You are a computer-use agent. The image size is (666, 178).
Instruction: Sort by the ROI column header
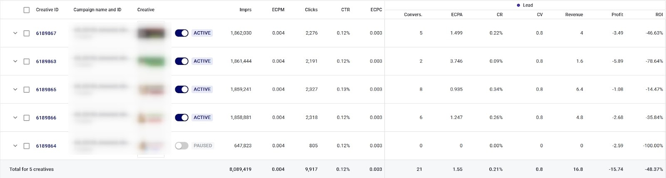(659, 15)
